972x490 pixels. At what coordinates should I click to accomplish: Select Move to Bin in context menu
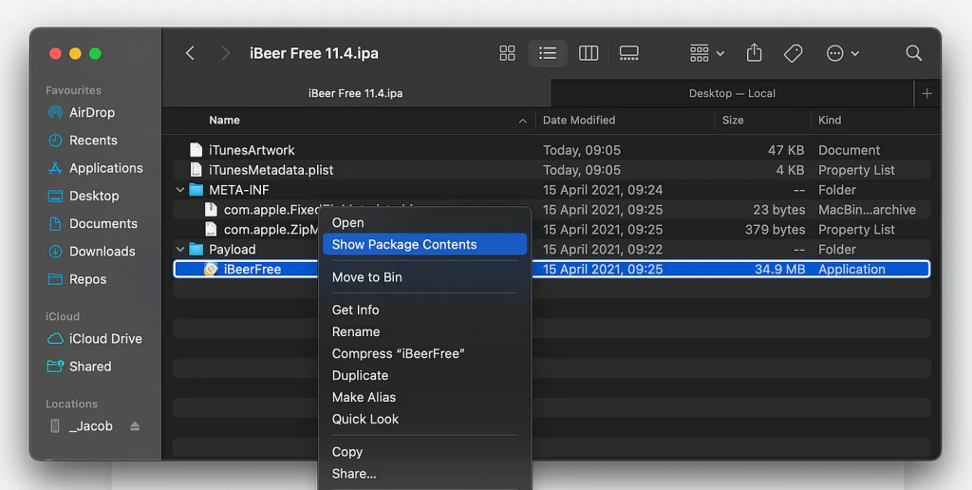click(x=366, y=277)
